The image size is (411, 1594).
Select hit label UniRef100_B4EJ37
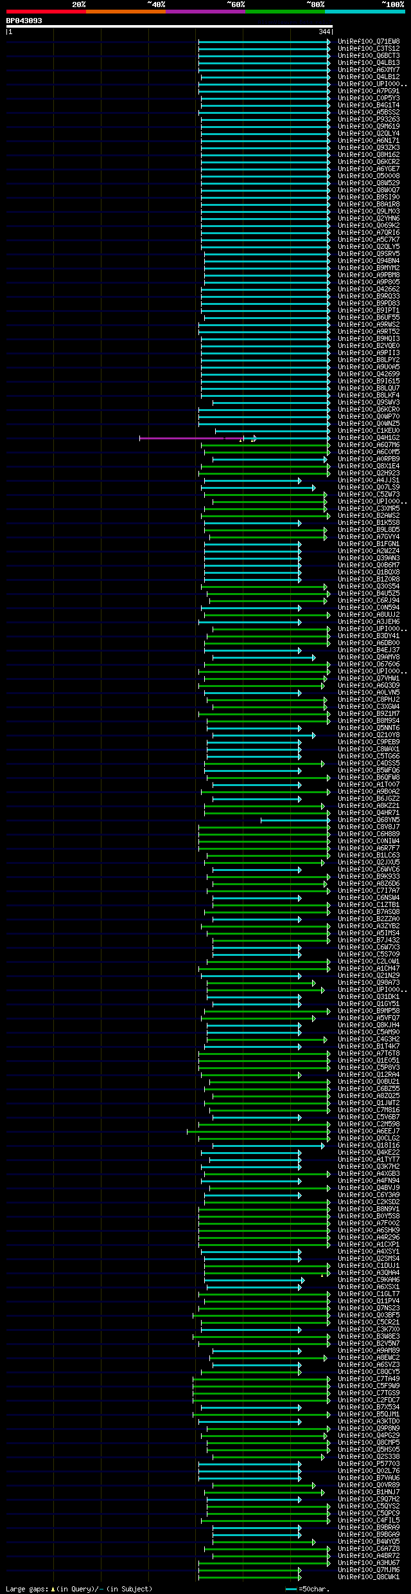369,650
